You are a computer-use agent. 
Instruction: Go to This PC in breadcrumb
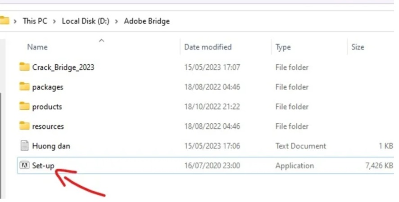point(35,21)
